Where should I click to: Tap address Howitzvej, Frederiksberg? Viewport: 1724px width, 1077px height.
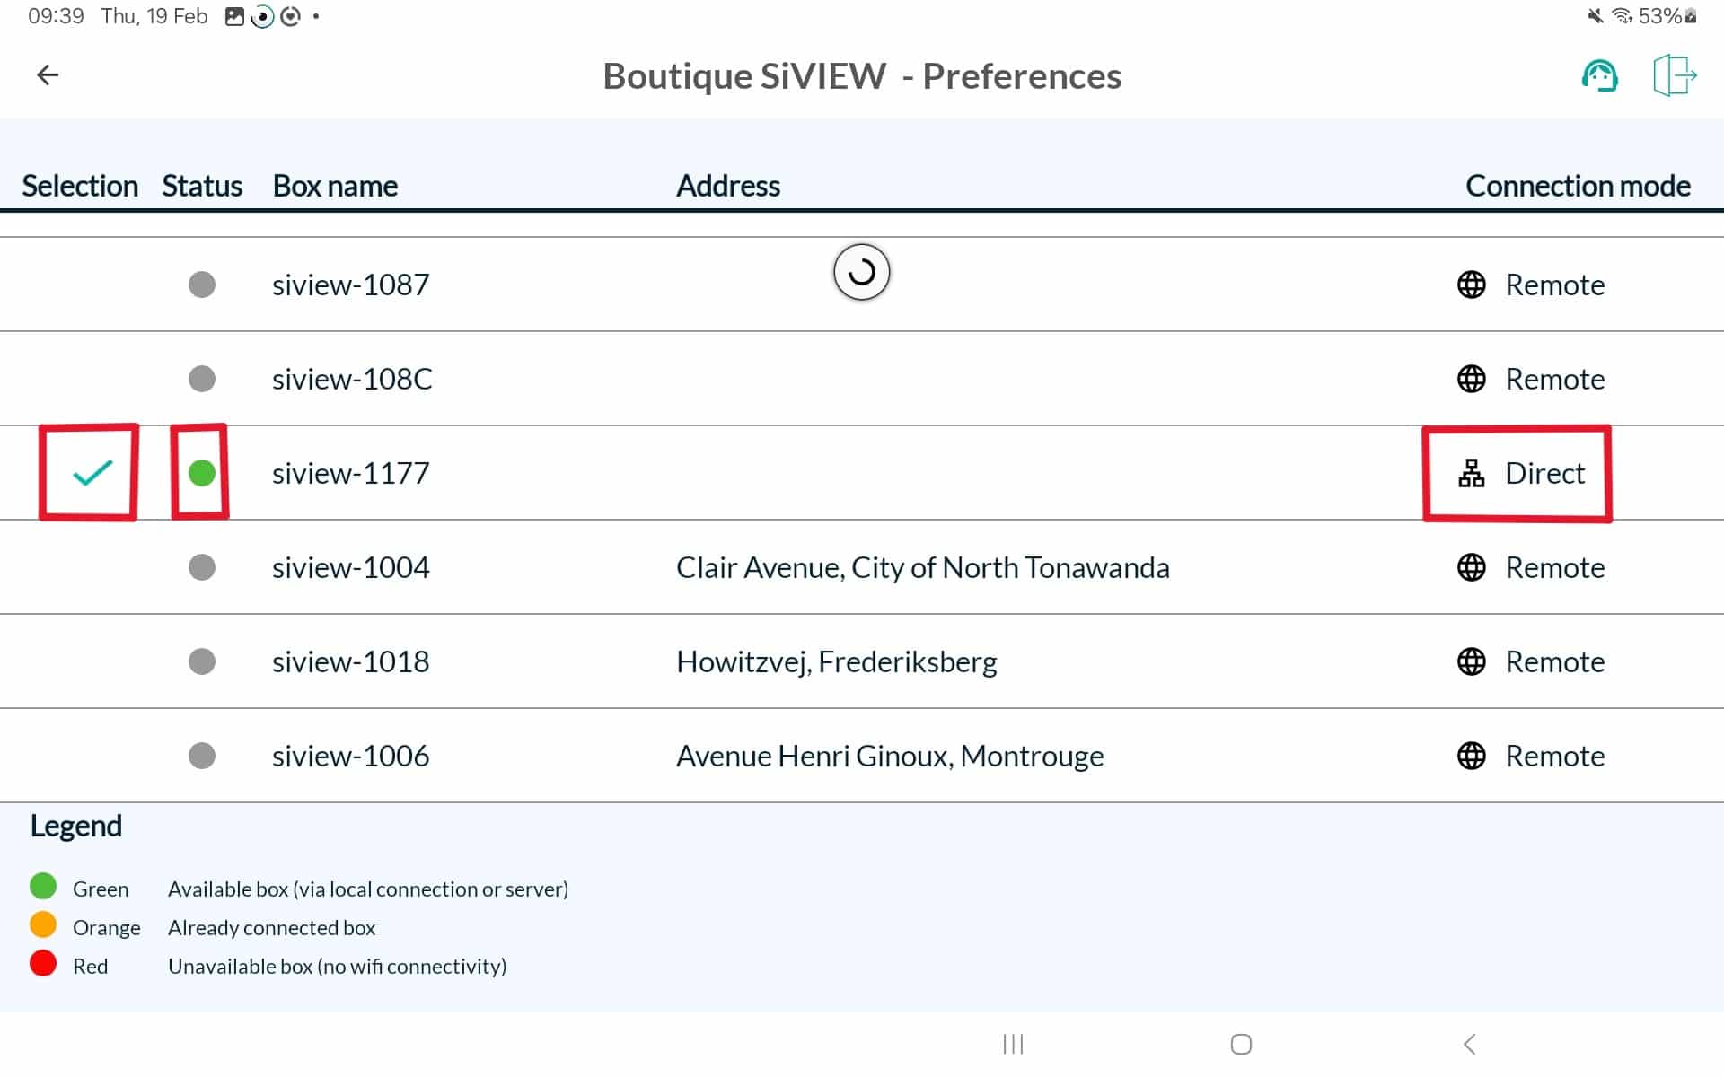tap(836, 661)
